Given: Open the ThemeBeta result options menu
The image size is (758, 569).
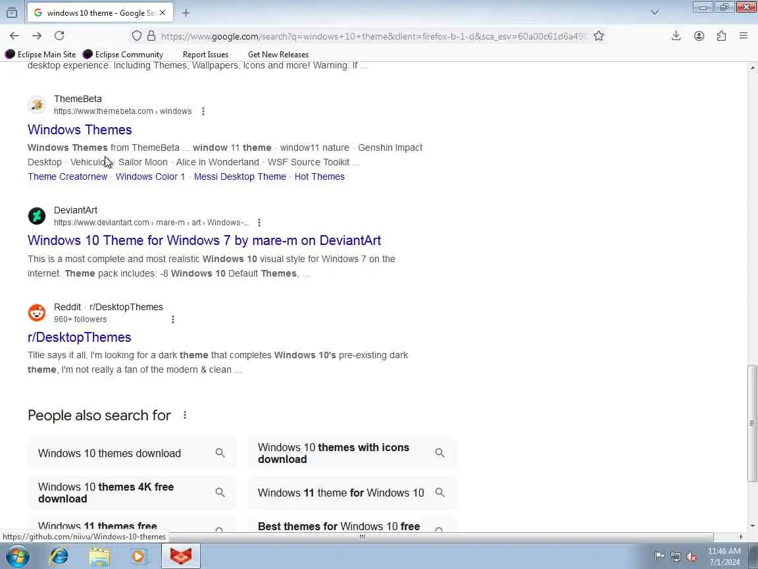Looking at the screenshot, I should tap(203, 111).
